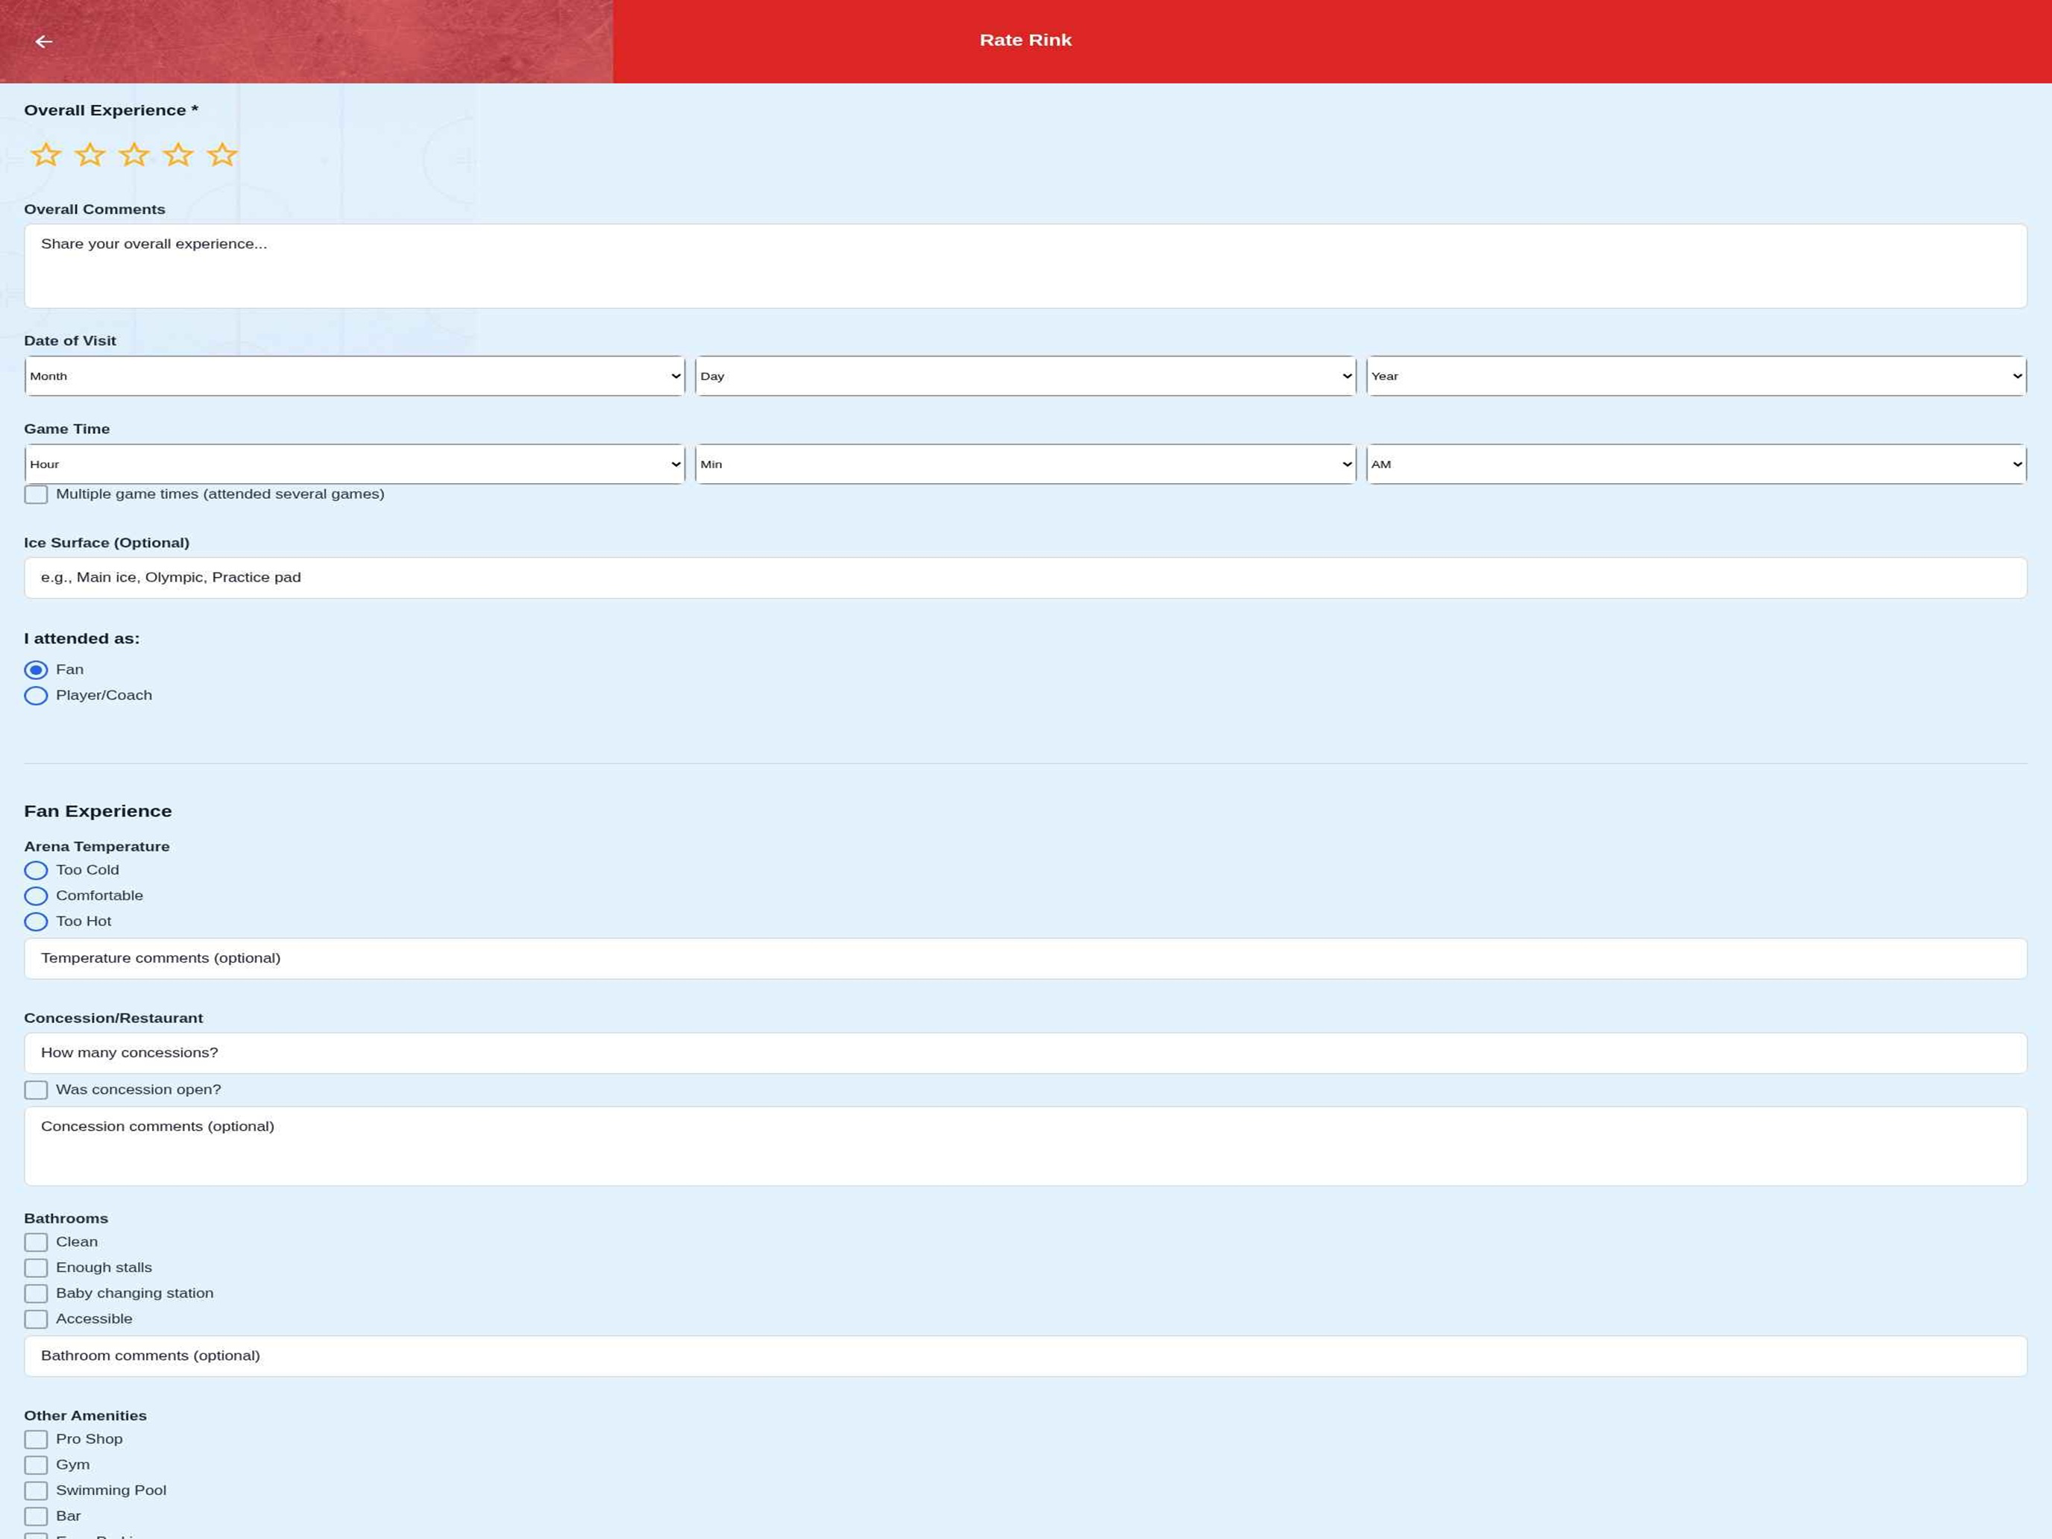Select the second star rating
Viewport: 2052px width, 1539px height.
pyautogui.click(x=90, y=154)
